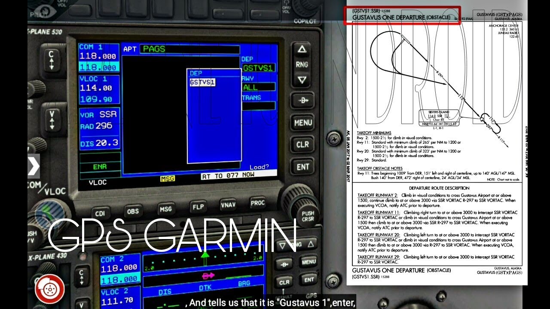
Task: Open the TRANS transition field
Action: (259, 106)
